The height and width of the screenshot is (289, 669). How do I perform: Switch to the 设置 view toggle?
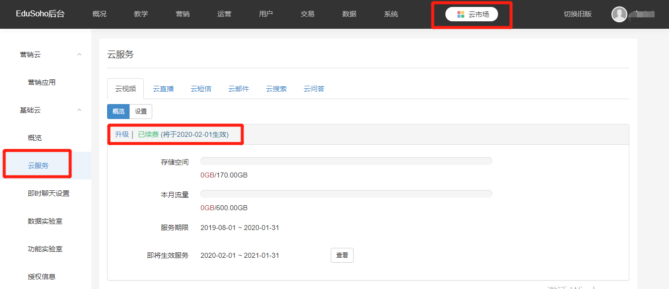coord(141,112)
